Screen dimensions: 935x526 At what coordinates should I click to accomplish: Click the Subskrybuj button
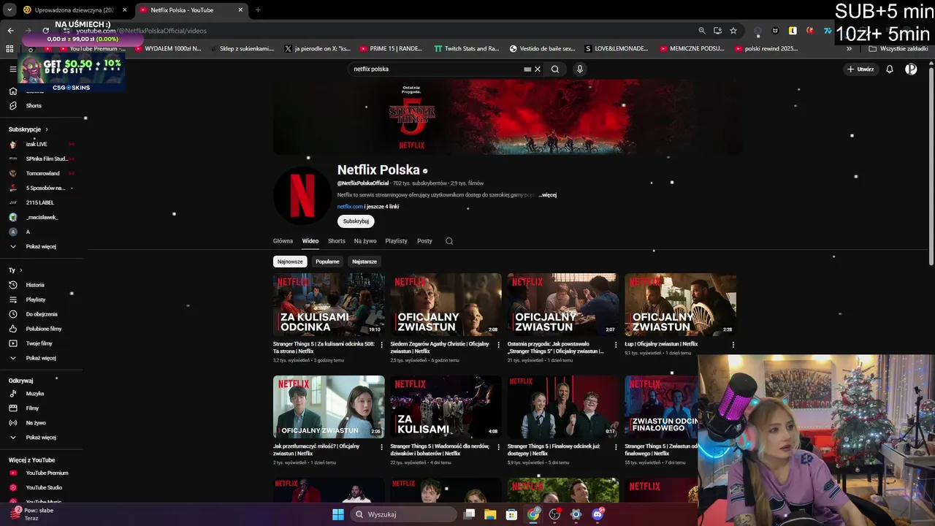pyautogui.click(x=356, y=221)
